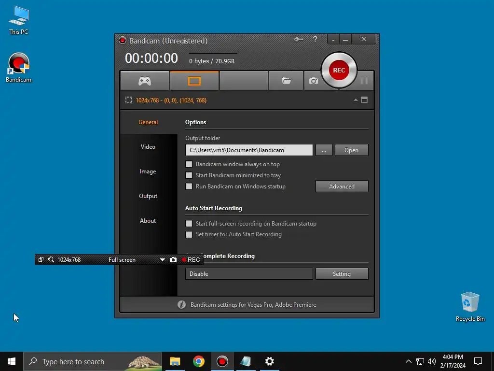This screenshot has width=494, height=371.
Task: Open recordings folder icon in Bandicam toolbar
Action: click(x=286, y=81)
